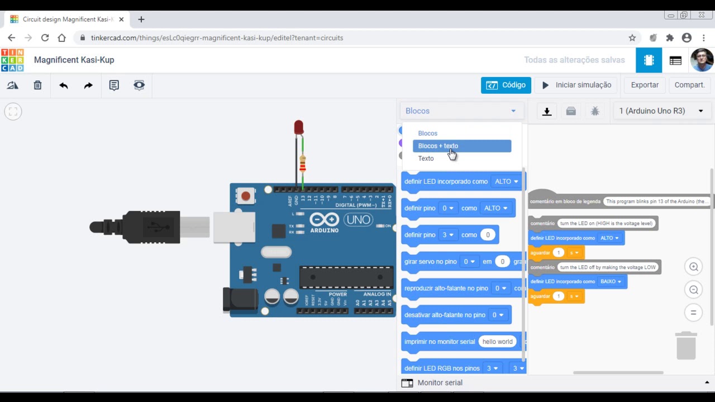Choose Blocos option in the list
715x402 pixels.
[428, 133]
